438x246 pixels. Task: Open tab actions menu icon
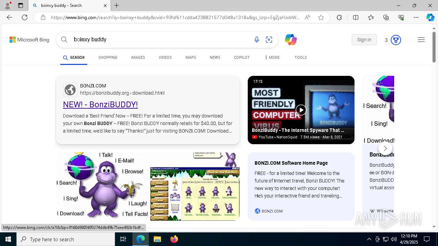(x=21, y=5)
